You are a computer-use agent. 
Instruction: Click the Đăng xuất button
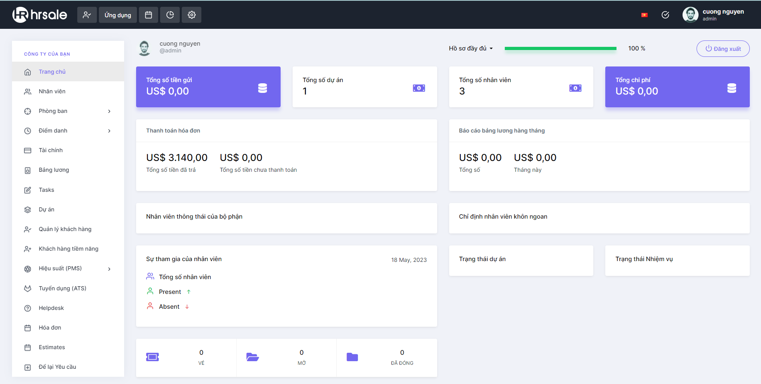[723, 48]
